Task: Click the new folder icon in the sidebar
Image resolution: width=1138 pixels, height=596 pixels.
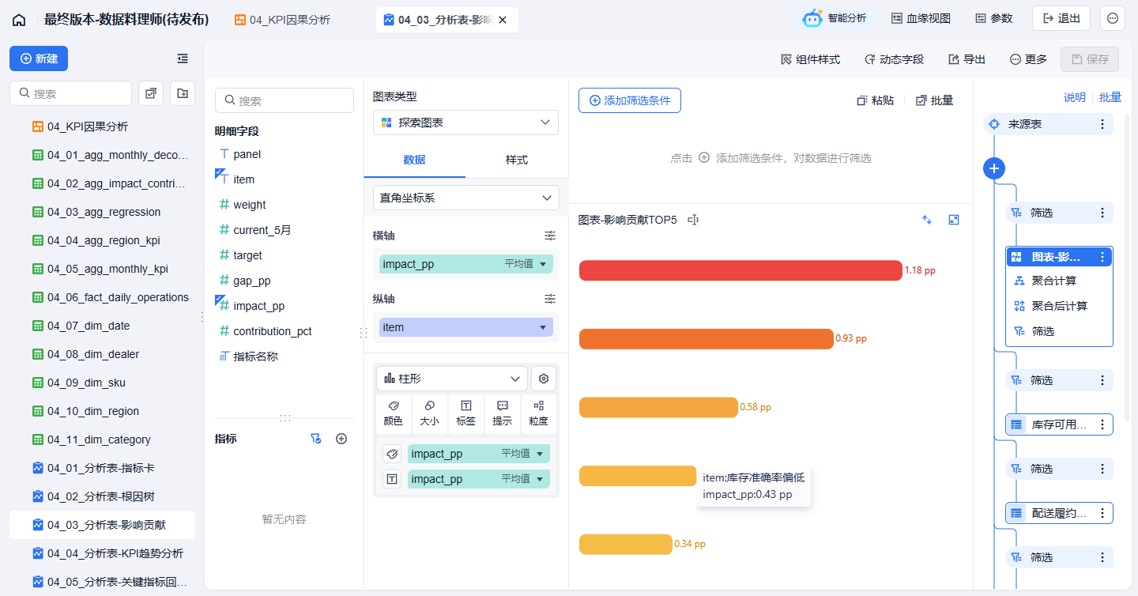Action: click(183, 93)
